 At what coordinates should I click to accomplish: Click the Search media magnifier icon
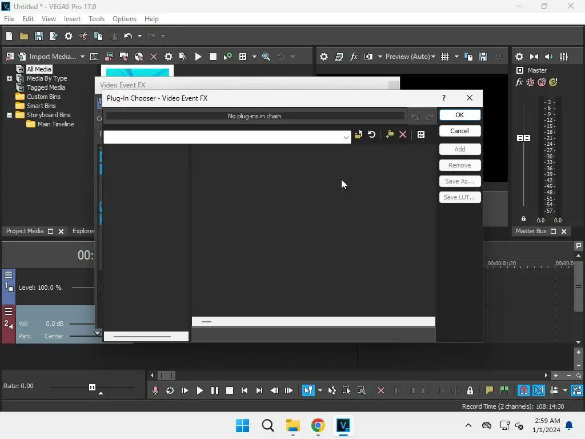coord(266,57)
